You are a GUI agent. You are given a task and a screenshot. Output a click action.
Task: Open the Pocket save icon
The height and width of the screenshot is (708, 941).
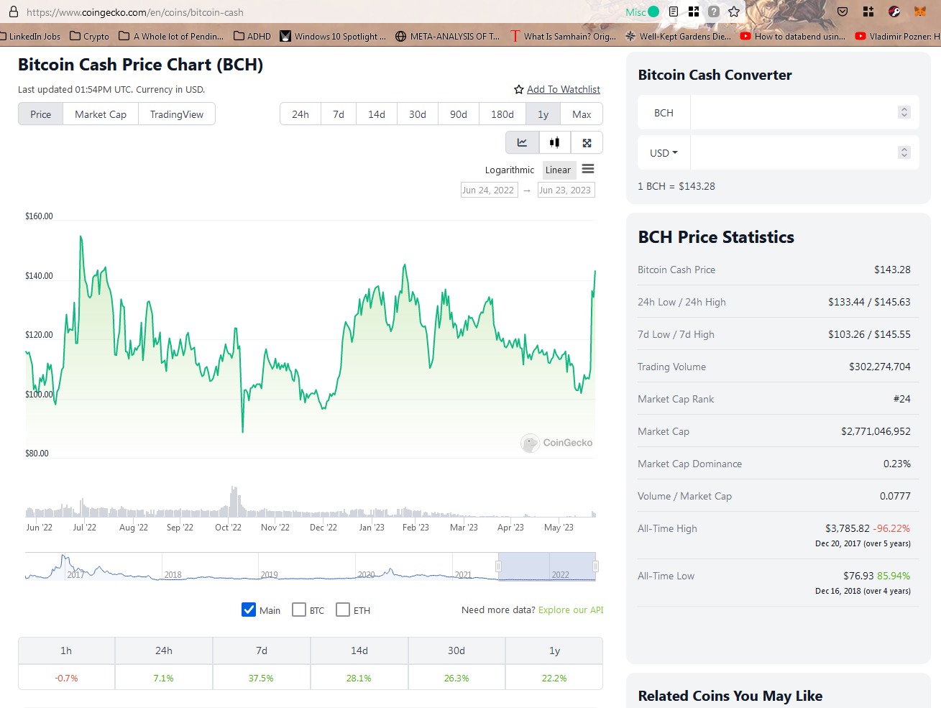pos(843,12)
